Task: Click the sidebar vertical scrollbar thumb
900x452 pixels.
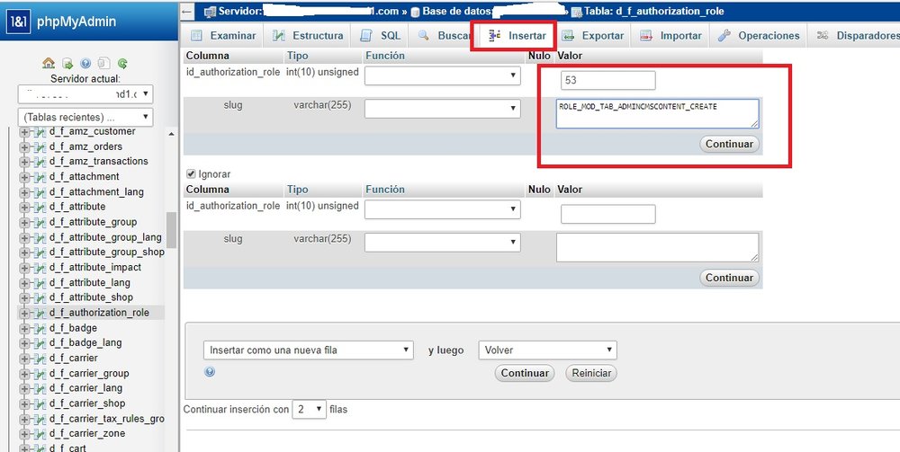Action: coord(171,230)
